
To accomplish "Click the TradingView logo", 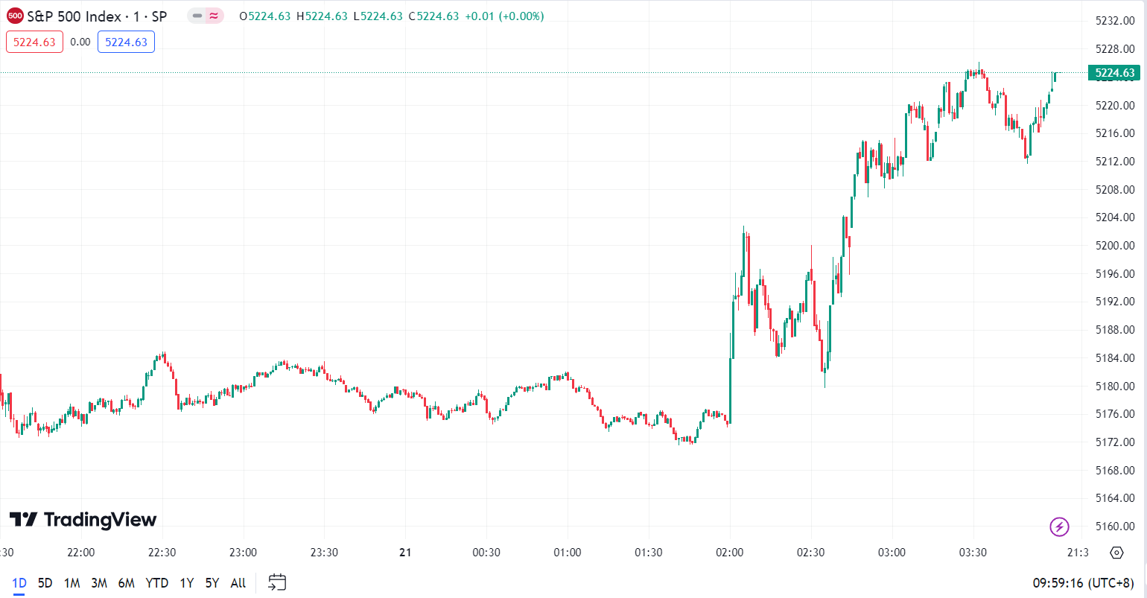I will click(x=83, y=520).
